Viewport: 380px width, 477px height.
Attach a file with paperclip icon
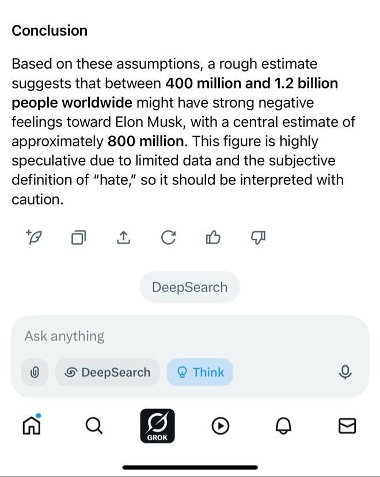click(x=35, y=372)
